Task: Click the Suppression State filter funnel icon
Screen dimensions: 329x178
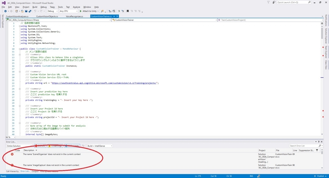Action: pyautogui.click(x=317, y=150)
